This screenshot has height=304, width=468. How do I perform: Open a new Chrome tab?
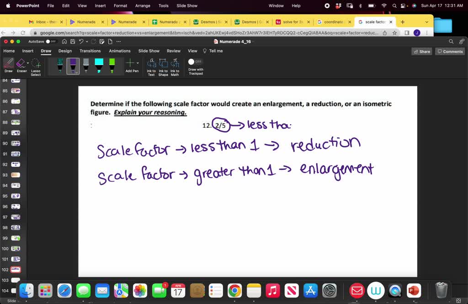tap(403, 22)
